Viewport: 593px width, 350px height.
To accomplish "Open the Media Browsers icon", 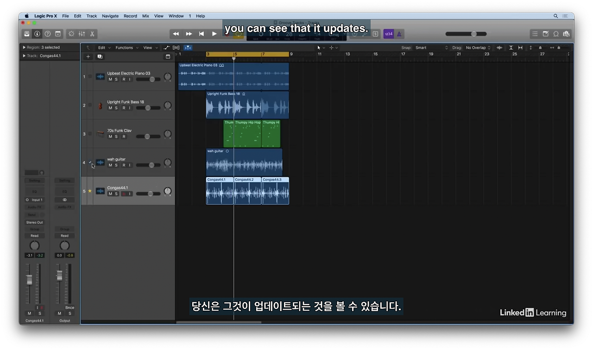I will [x=566, y=34].
